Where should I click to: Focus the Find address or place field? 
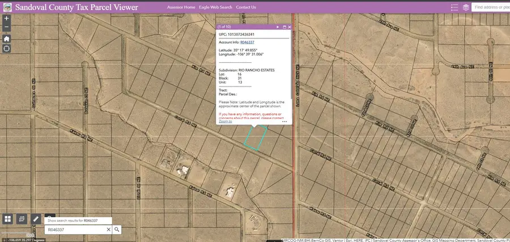click(491, 7)
